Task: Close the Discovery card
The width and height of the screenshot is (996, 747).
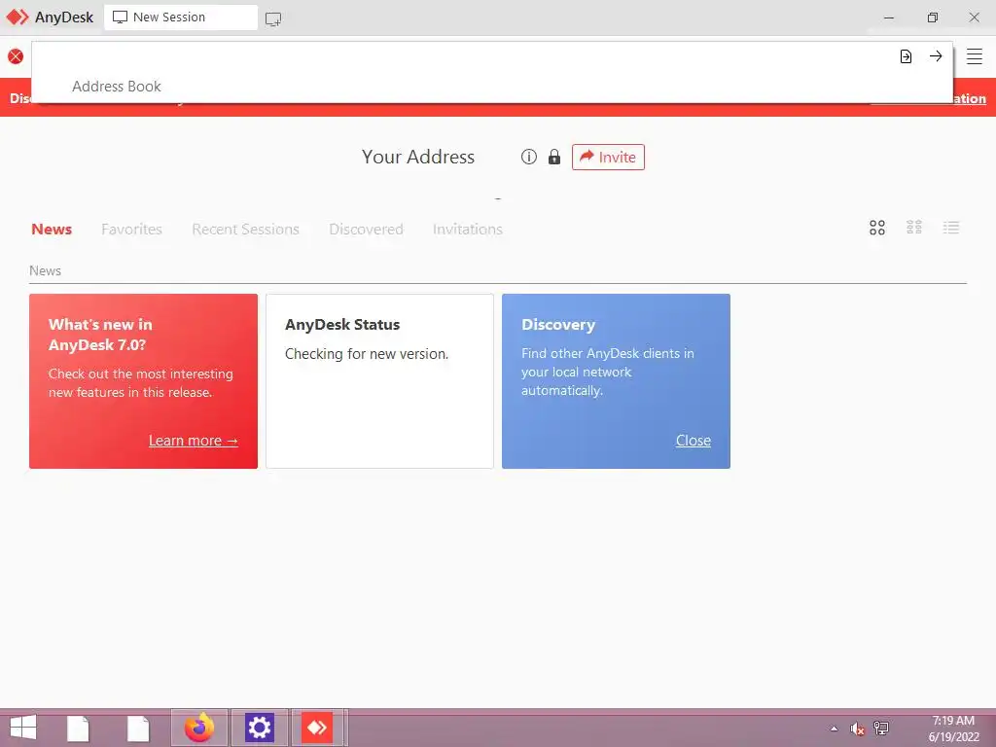Action: point(693,441)
